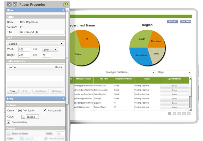Open the Stage filter dropdown

pos(178,72)
